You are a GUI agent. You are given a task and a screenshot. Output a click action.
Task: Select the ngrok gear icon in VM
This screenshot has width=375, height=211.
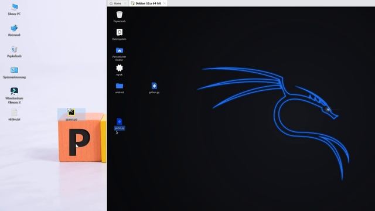[x=120, y=70]
